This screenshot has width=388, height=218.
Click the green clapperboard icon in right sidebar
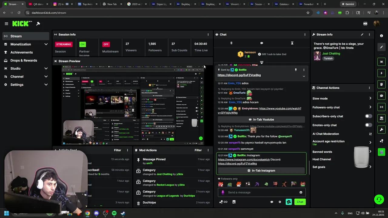pos(381,152)
